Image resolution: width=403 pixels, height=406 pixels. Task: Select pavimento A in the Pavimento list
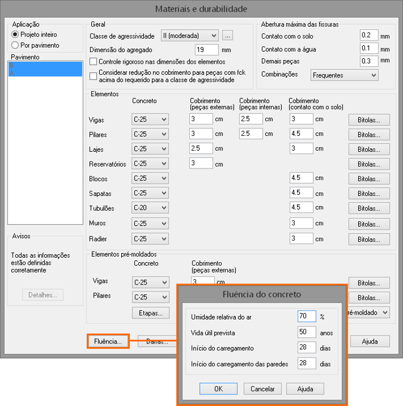coord(44,72)
